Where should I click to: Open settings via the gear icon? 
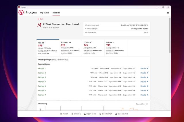tap(168, 13)
